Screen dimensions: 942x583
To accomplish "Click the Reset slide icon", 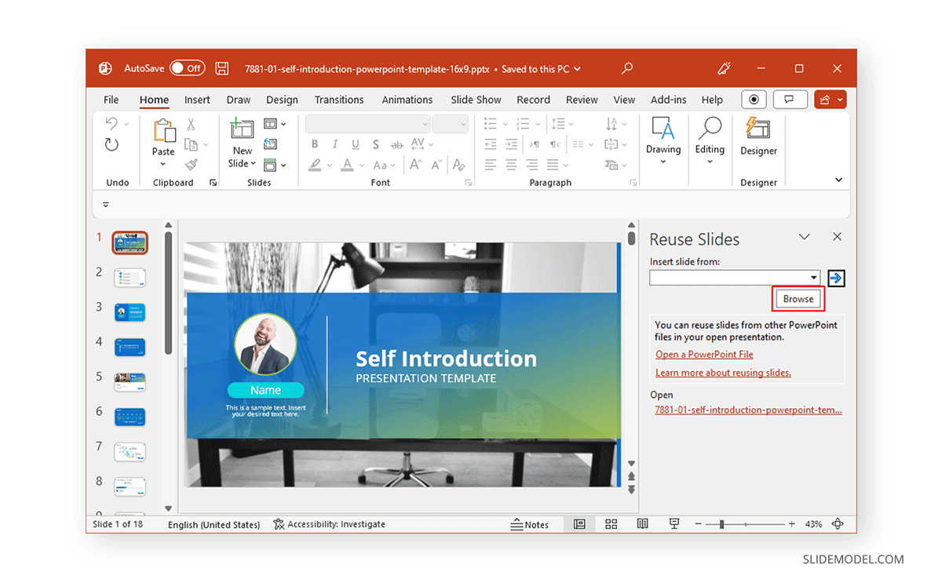I will tap(270, 144).
